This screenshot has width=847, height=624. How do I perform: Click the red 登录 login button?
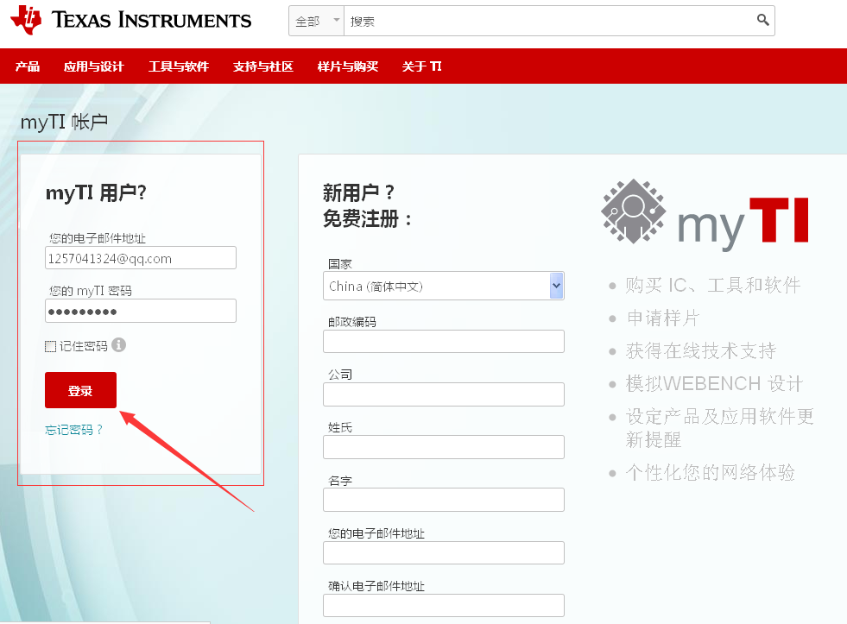click(x=79, y=390)
